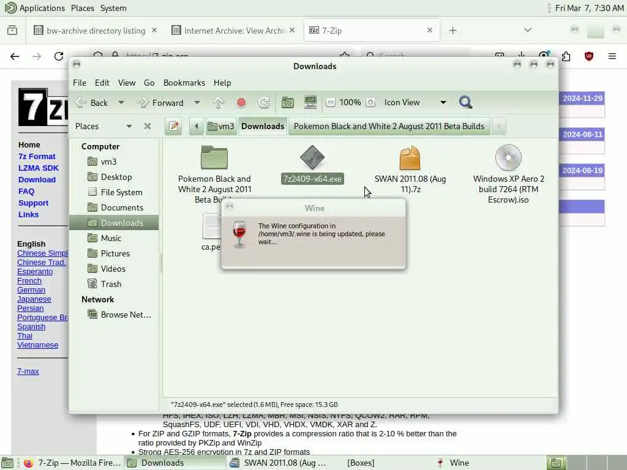Screen dimensions: 627x470
Task: Click the 7-max link
Action: (x=28, y=371)
